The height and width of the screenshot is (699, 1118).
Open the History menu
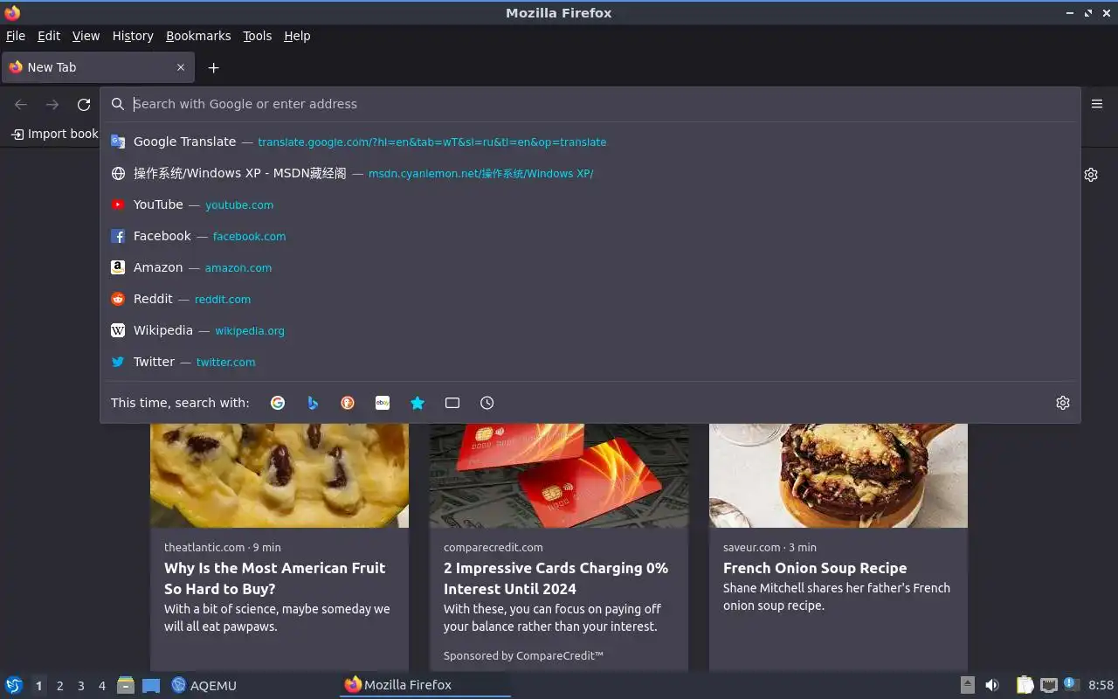click(133, 36)
